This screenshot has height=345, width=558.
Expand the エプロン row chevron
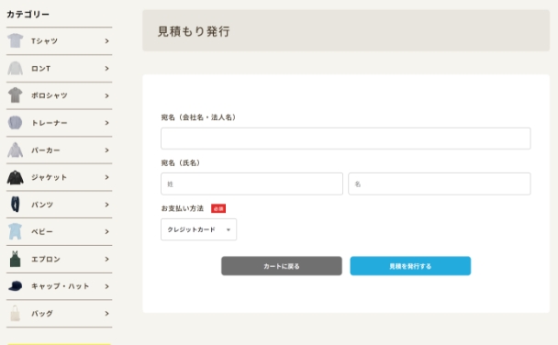click(x=106, y=259)
